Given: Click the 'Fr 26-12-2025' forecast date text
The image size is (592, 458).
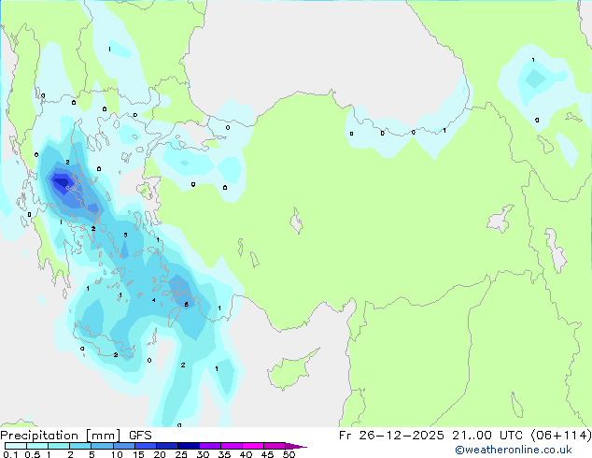Looking at the screenshot, I should click(391, 436).
